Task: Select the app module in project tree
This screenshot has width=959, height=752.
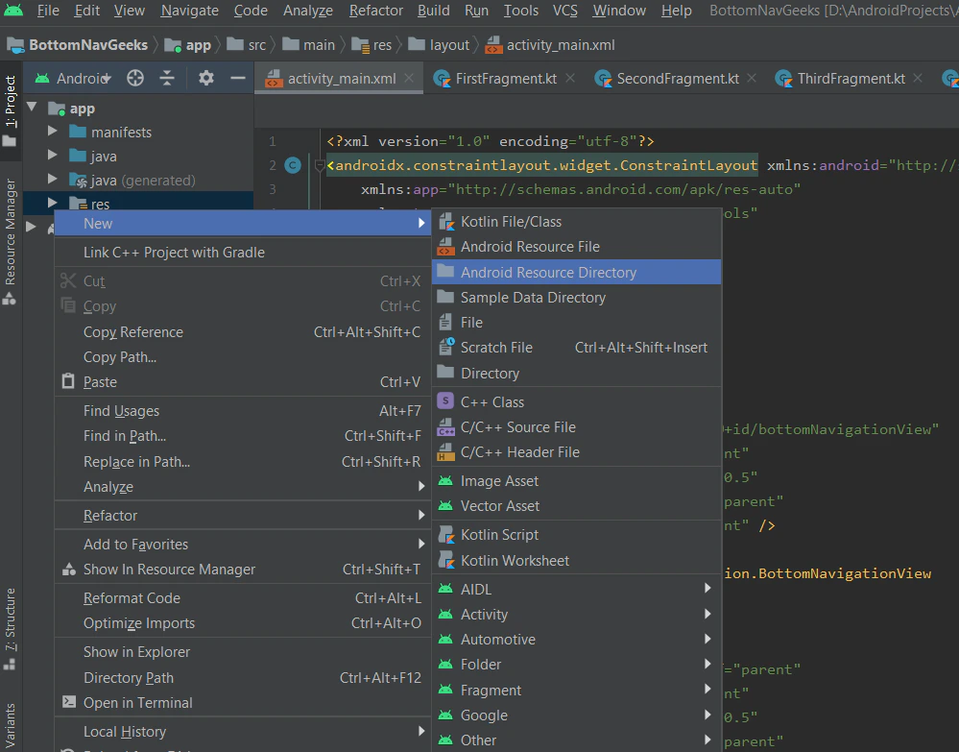Action: tap(82, 109)
